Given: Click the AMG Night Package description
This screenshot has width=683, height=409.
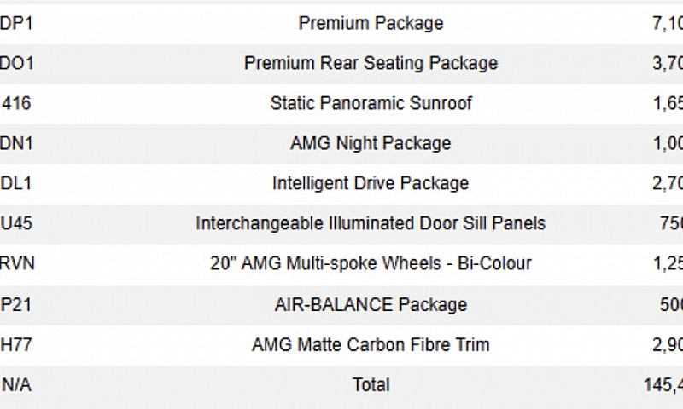Looking at the screenshot, I should [x=371, y=143].
